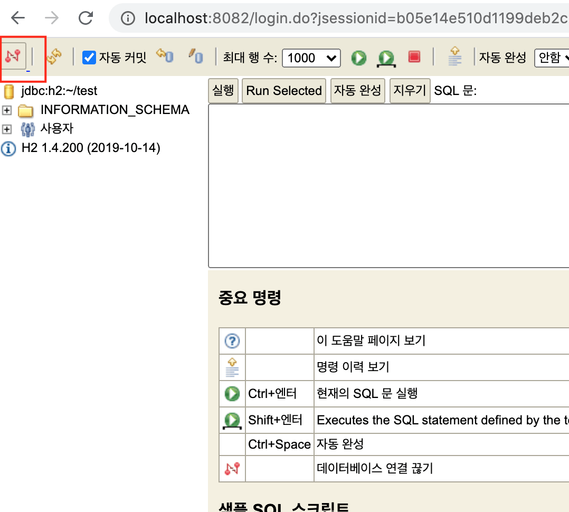This screenshot has height=512, width=569.
Task: Click the run selected toolbar icon
Action: coord(386,58)
